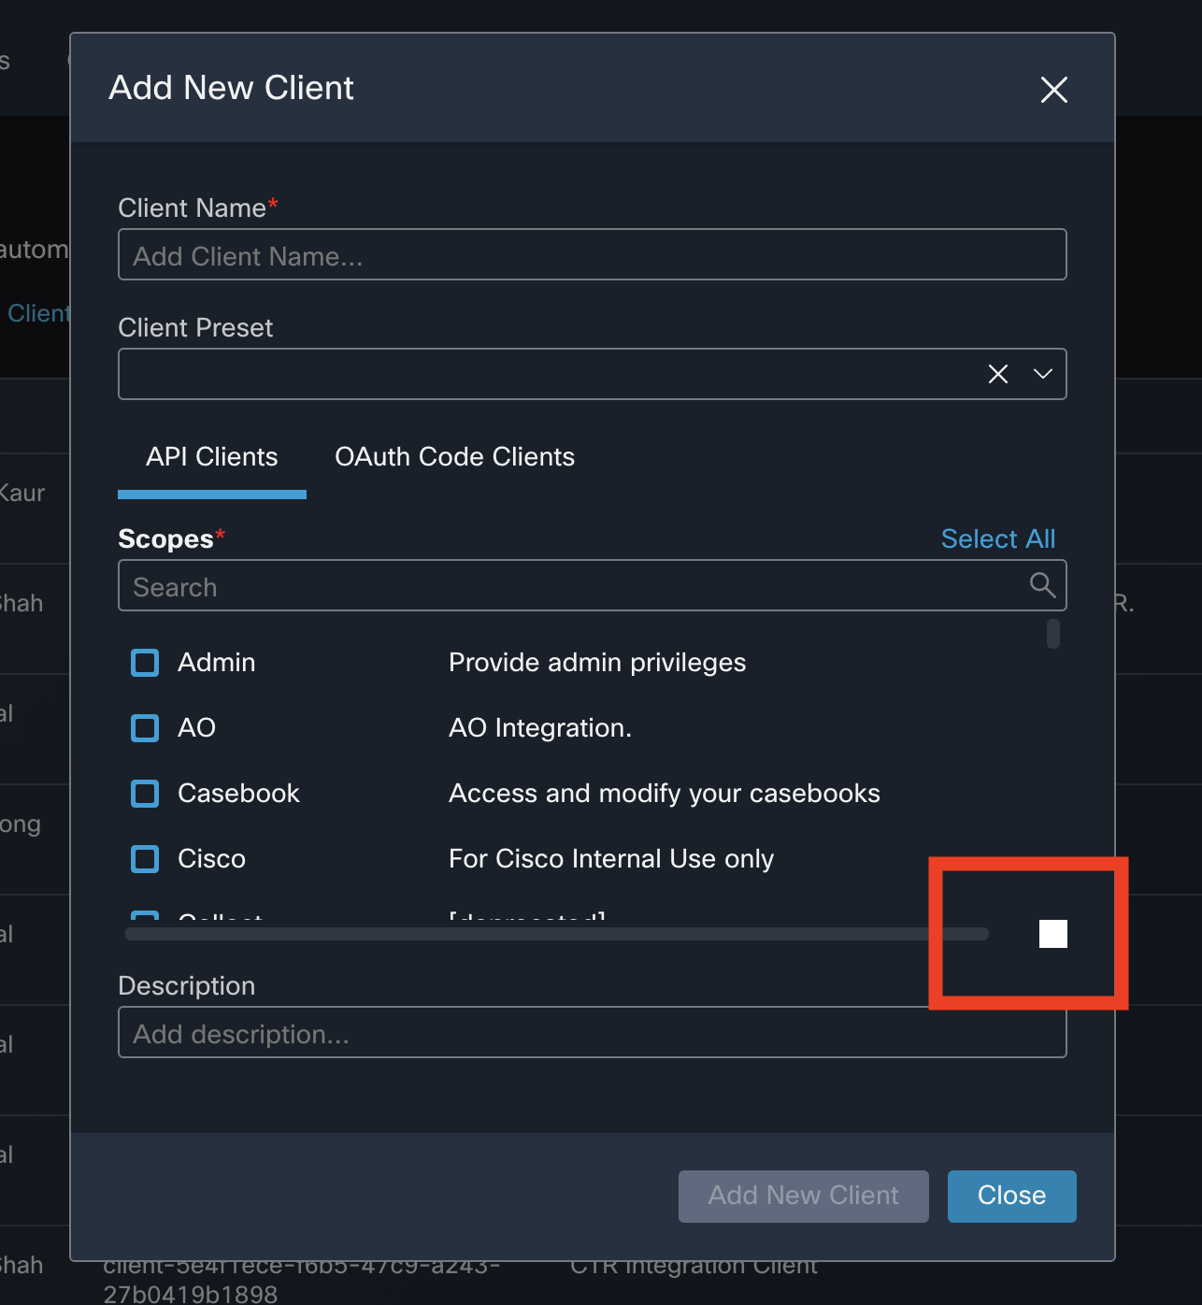
Task: Clear the Client Preset using the X icon
Action: pyautogui.click(x=996, y=373)
